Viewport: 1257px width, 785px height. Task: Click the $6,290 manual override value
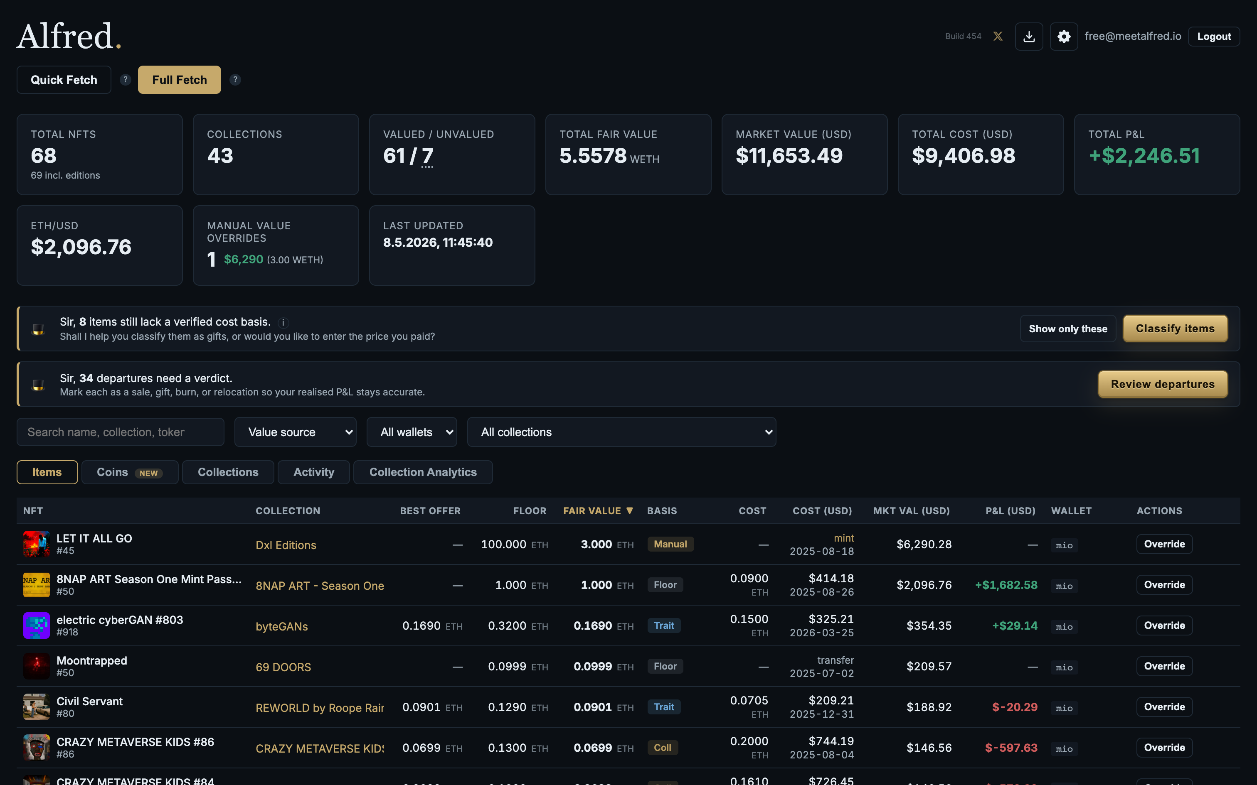243,259
